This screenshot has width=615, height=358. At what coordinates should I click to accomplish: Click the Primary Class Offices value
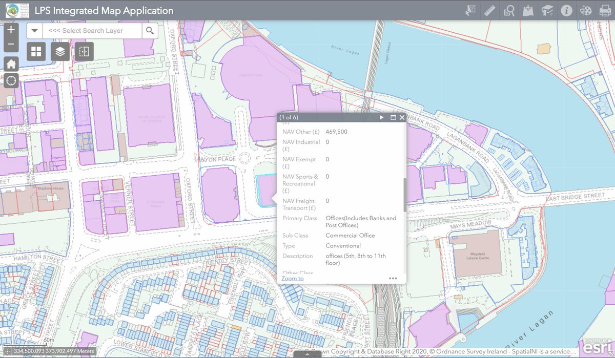[x=361, y=222]
